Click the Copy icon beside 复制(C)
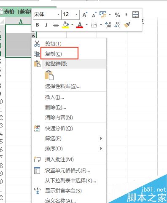The height and width of the screenshot is (203, 167). tap(37, 54)
